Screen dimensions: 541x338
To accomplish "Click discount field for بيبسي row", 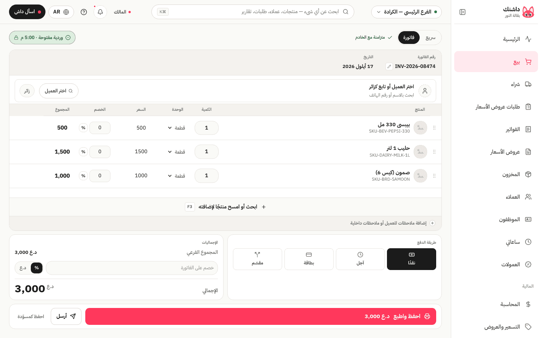I will (100, 128).
